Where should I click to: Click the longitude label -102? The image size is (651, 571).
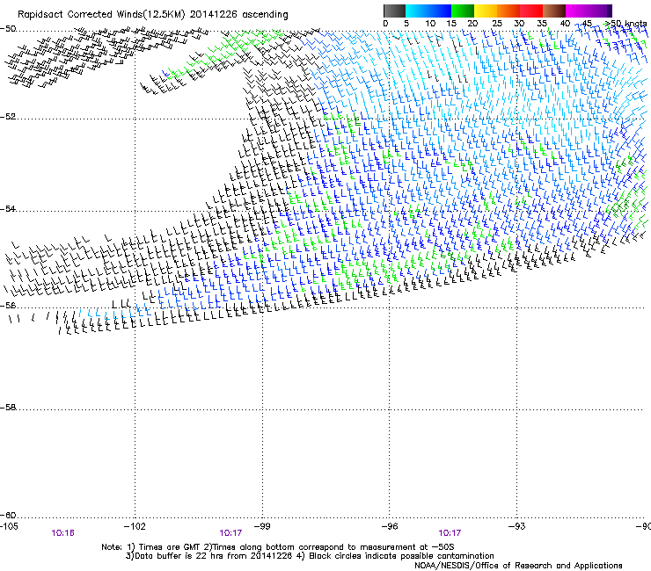135,526
